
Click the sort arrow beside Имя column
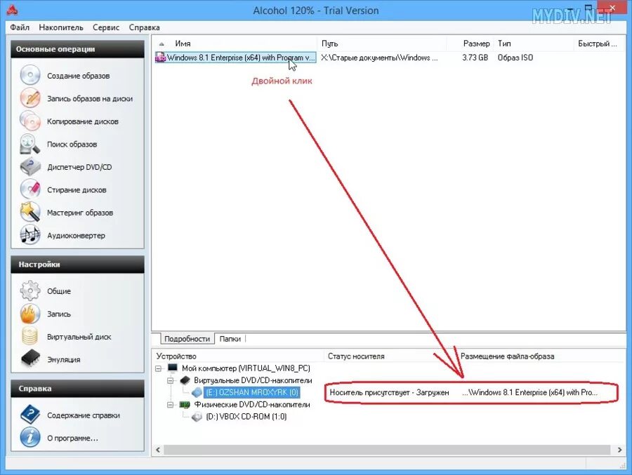tap(162, 44)
